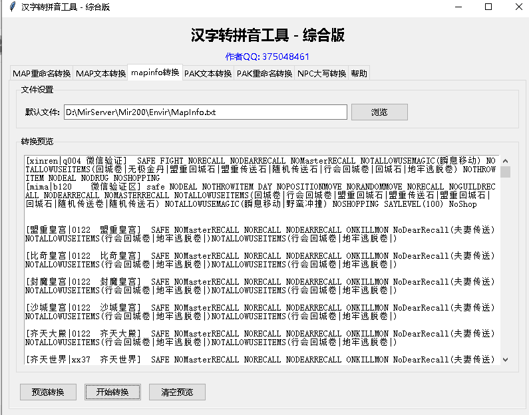Click the preview scrollbar up arrow
529x415 pixels.
(x=505, y=161)
